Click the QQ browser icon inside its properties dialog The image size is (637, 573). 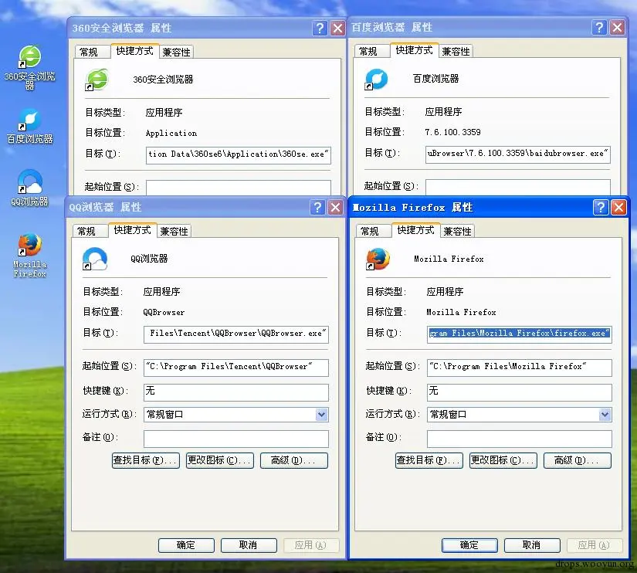click(x=95, y=259)
